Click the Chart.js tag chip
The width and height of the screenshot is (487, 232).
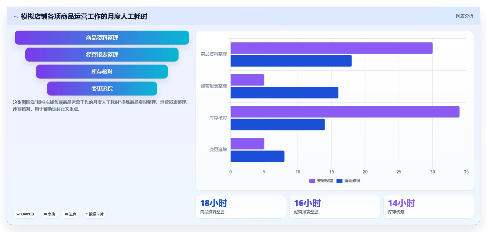click(x=25, y=214)
